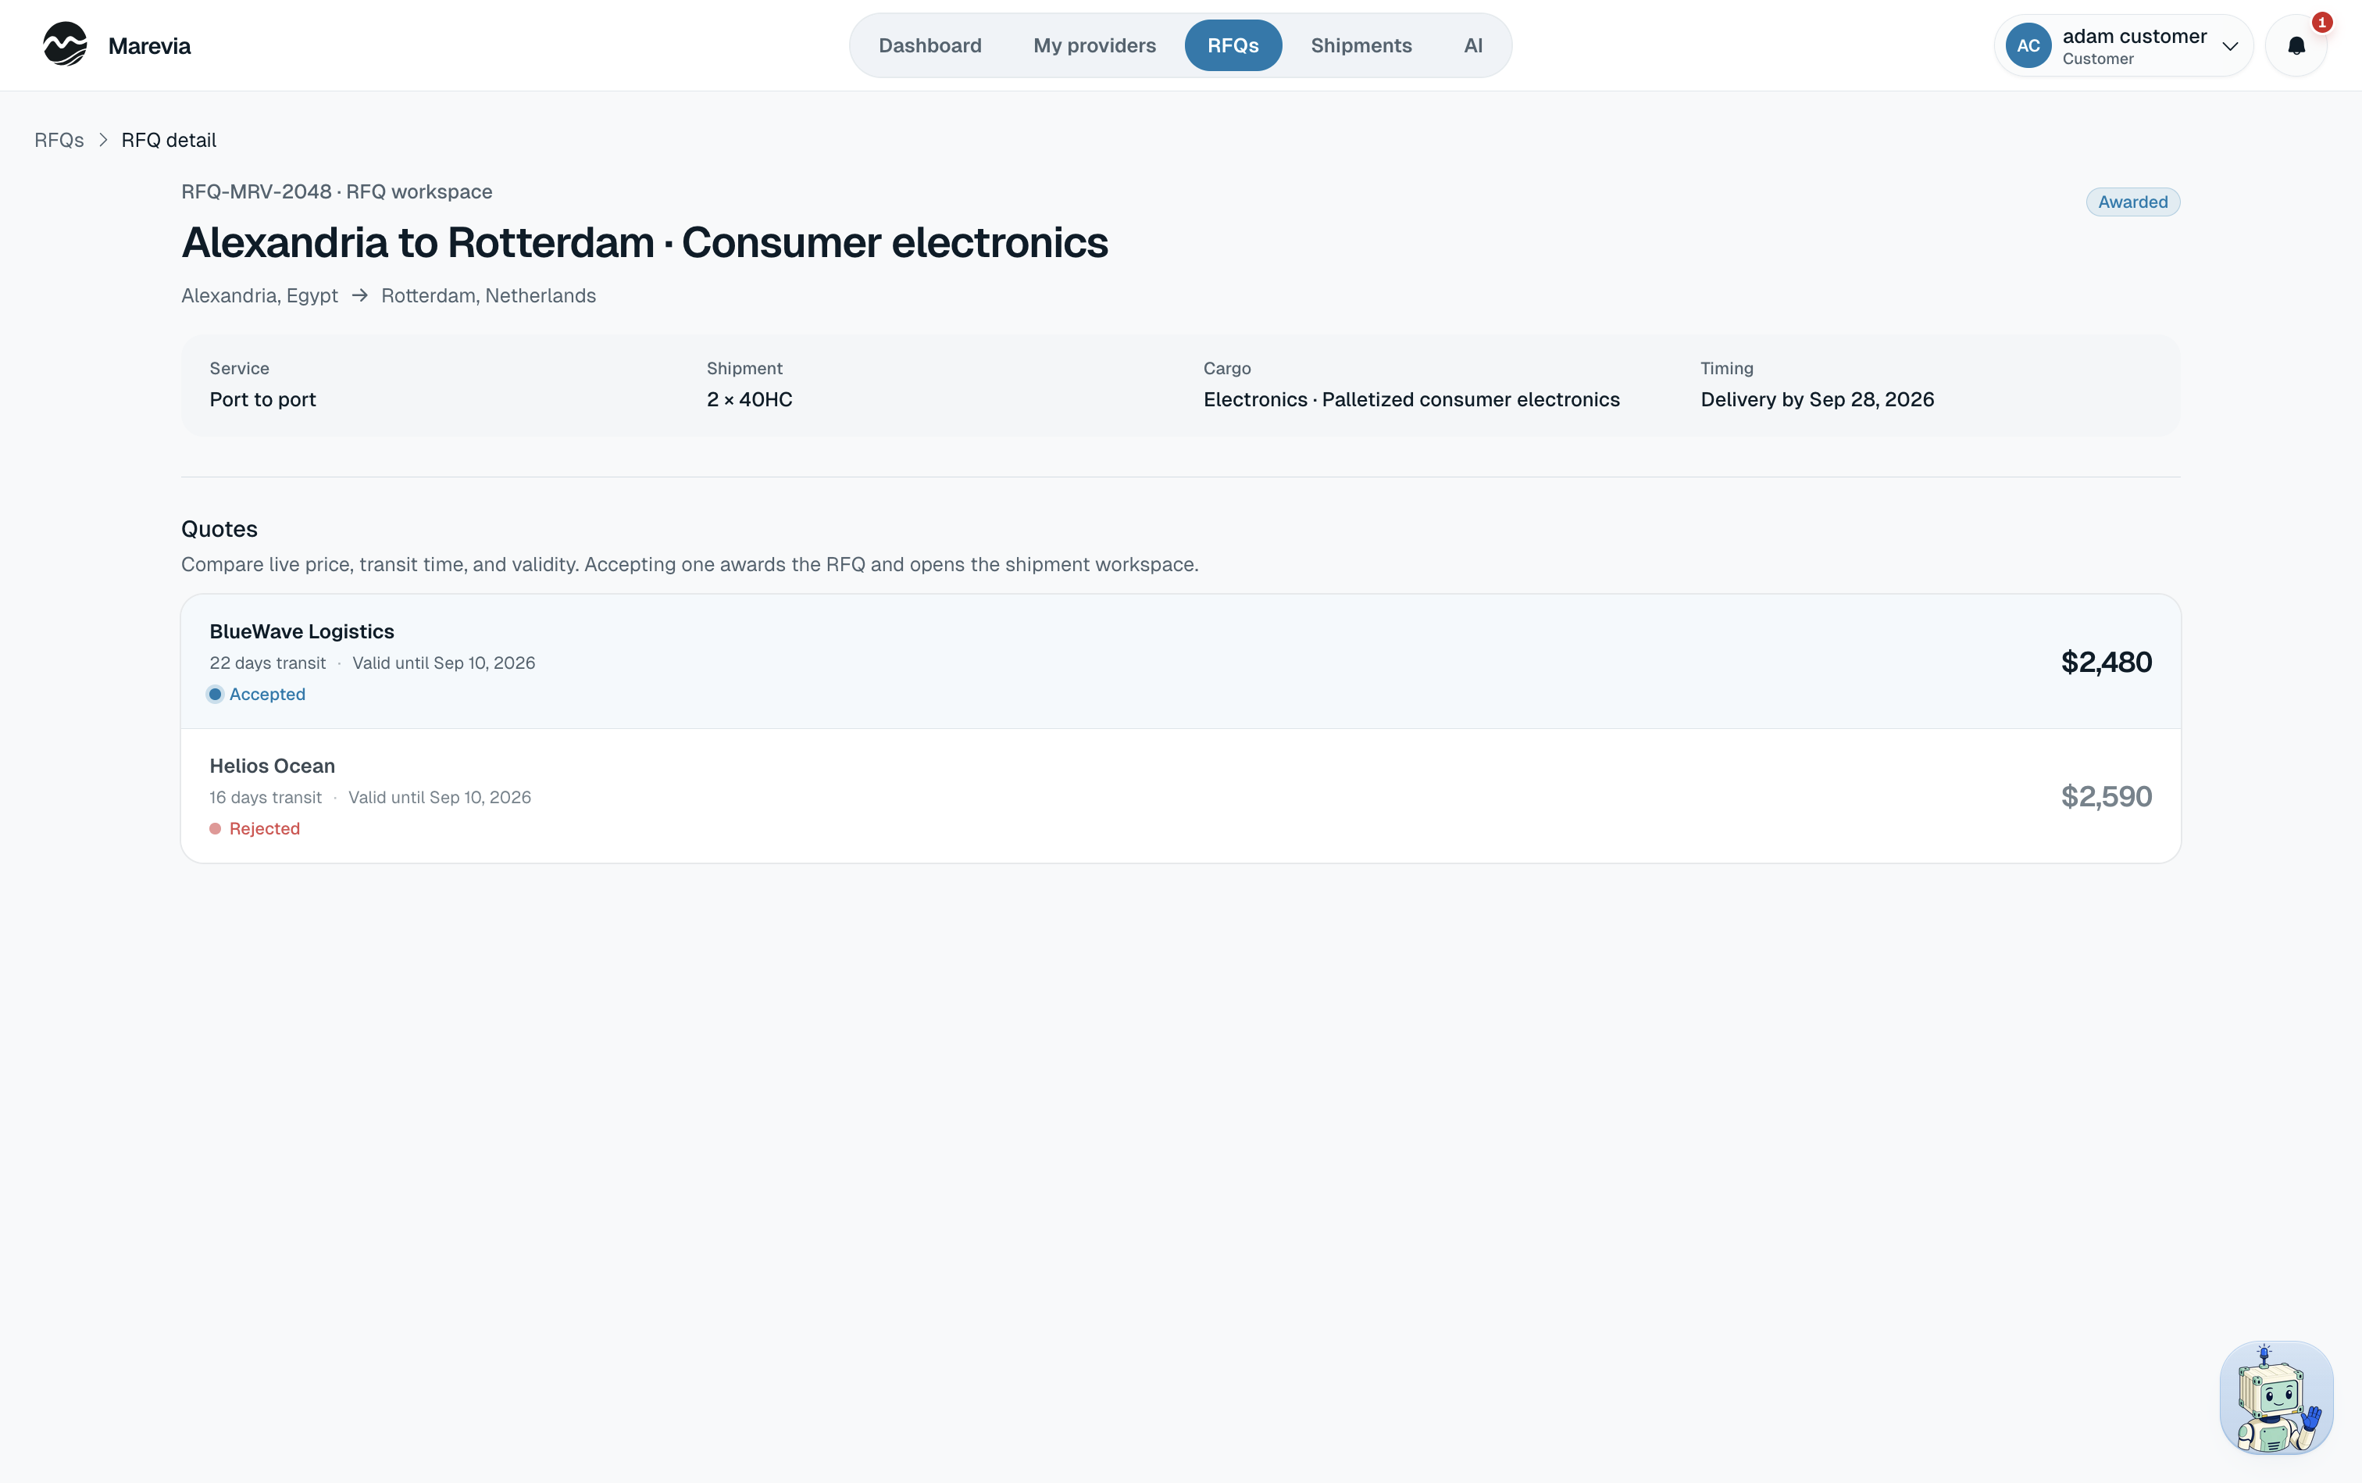
Task: Open the My providers tab
Action: tap(1094, 45)
